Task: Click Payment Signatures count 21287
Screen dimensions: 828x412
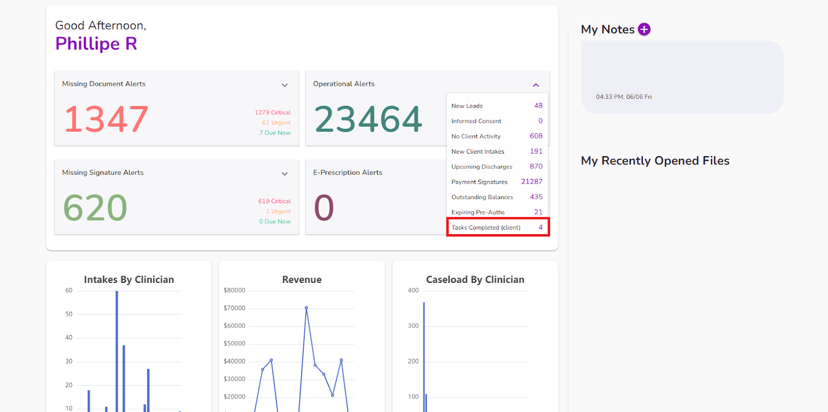Action: tap(532, 181)
